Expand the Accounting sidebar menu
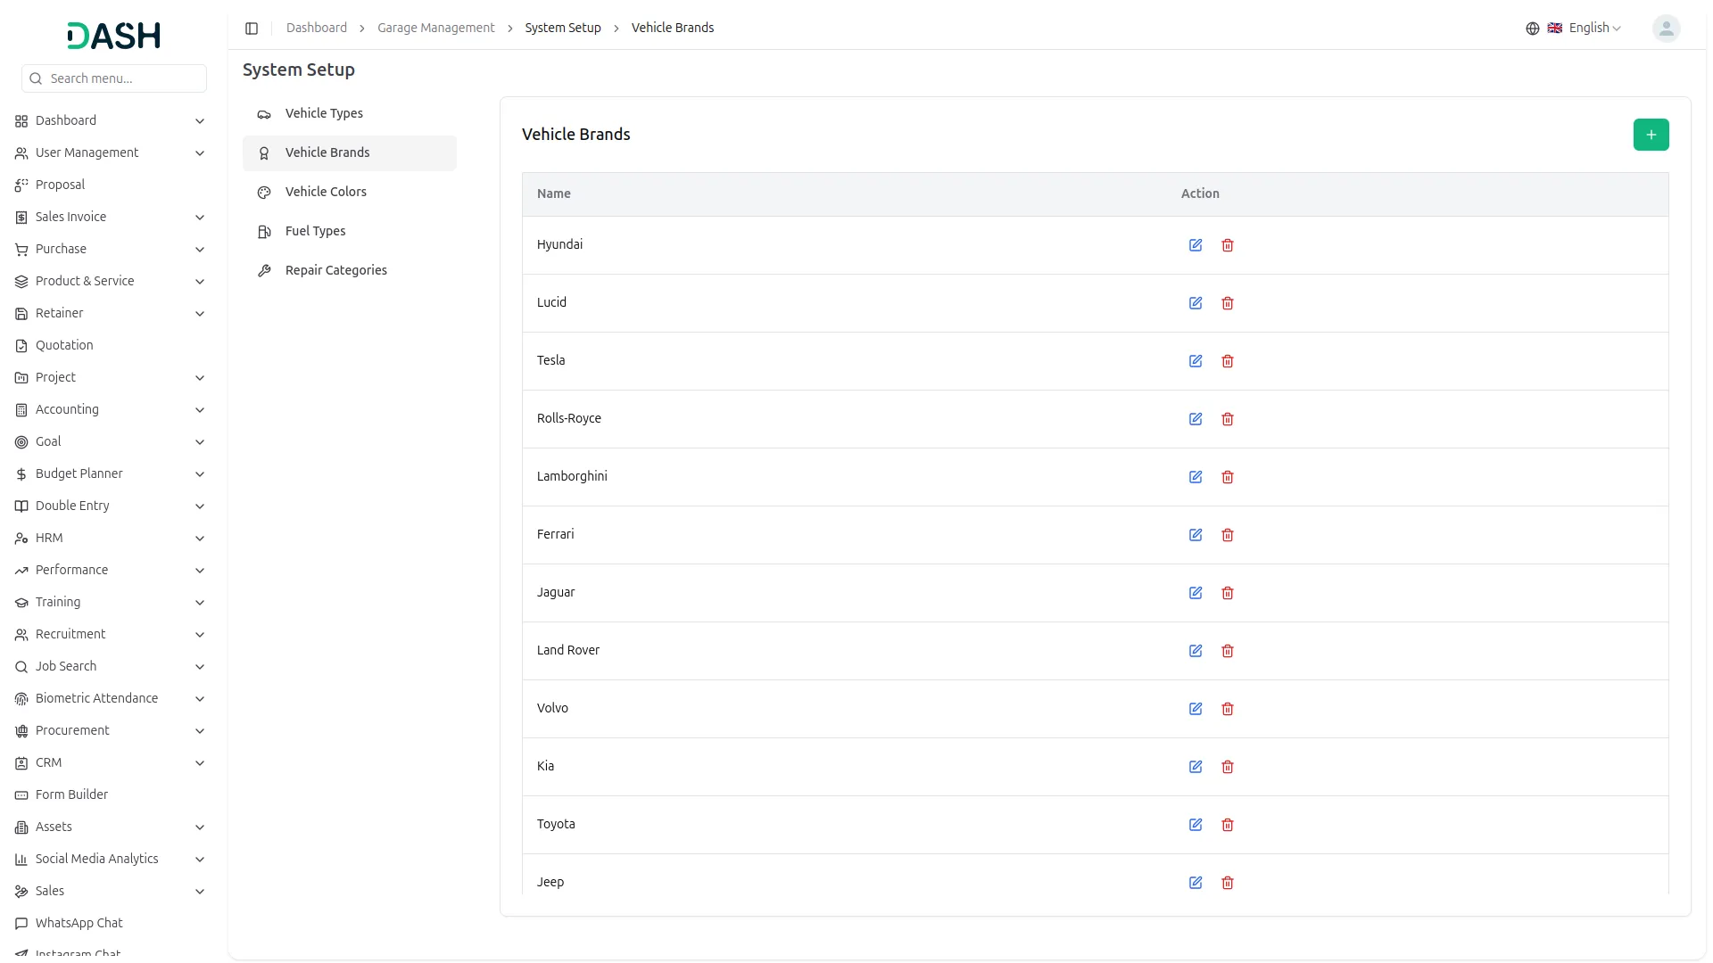 click(110, 409)
